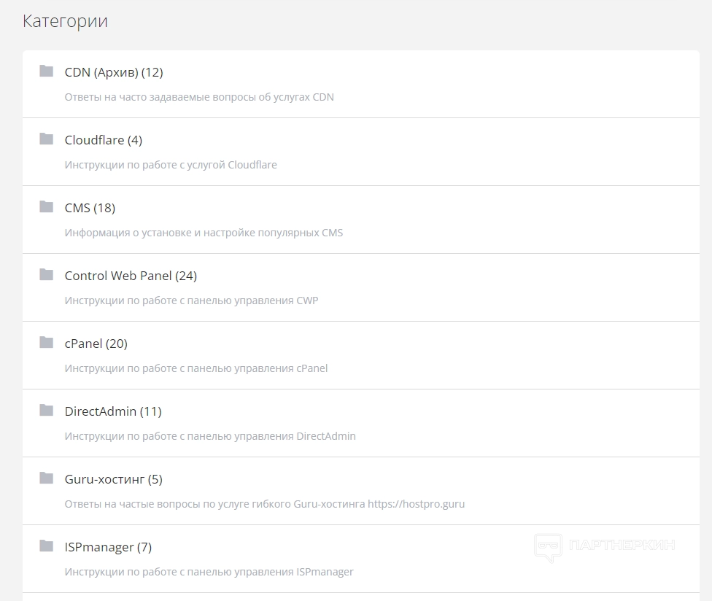Click the CMS installation description line
This screenshot has width=712, height=601.
204,233
